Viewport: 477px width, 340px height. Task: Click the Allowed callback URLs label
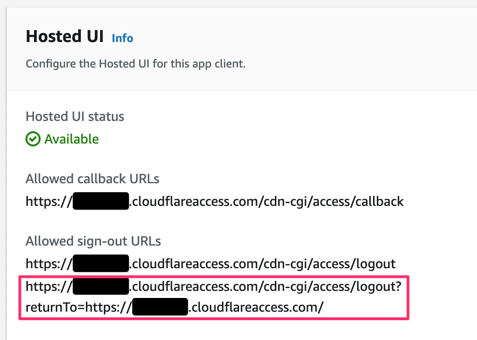(93, 179)
